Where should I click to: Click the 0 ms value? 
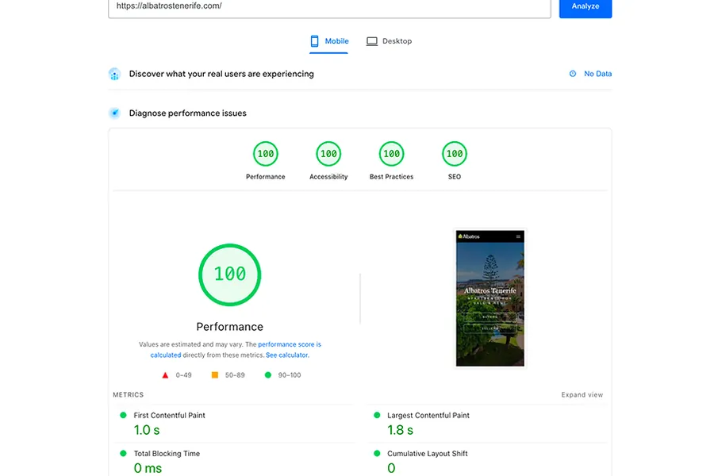148,468
